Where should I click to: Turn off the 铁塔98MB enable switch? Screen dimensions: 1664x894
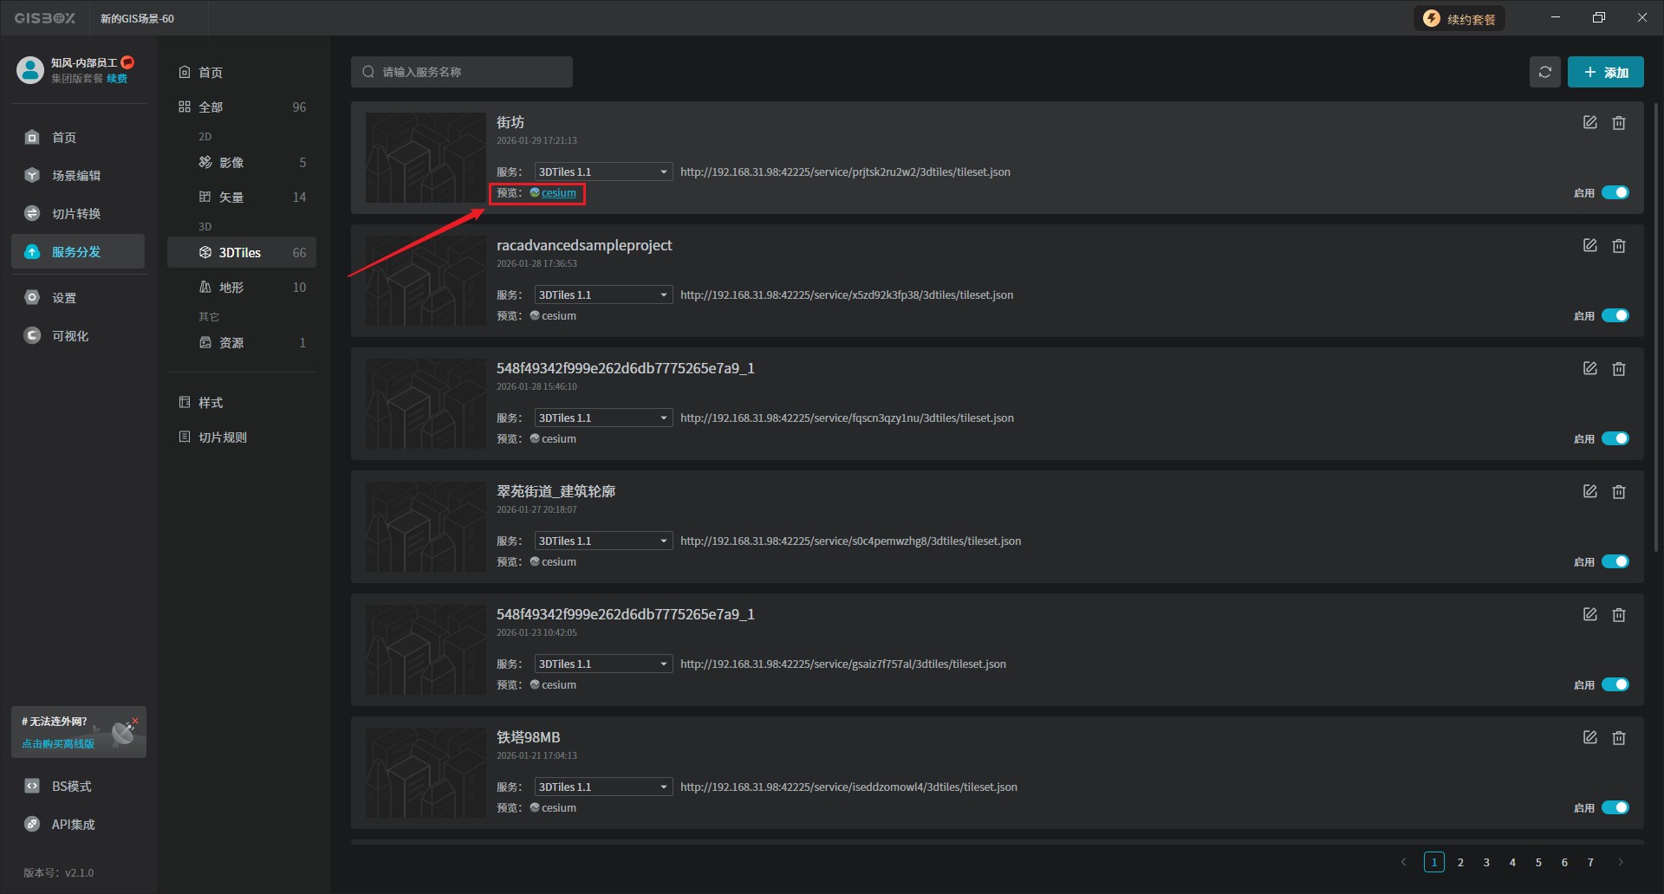[x=1615, y=807]
